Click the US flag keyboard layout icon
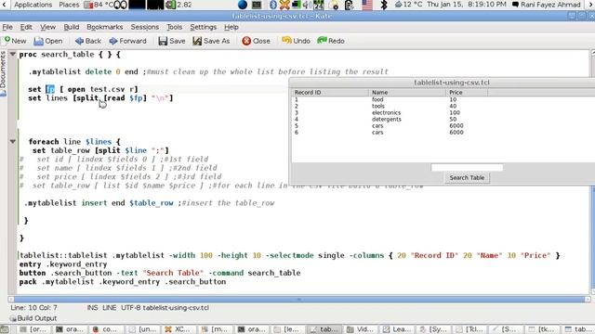Viewport: 595px width, 334px height. 367,5
